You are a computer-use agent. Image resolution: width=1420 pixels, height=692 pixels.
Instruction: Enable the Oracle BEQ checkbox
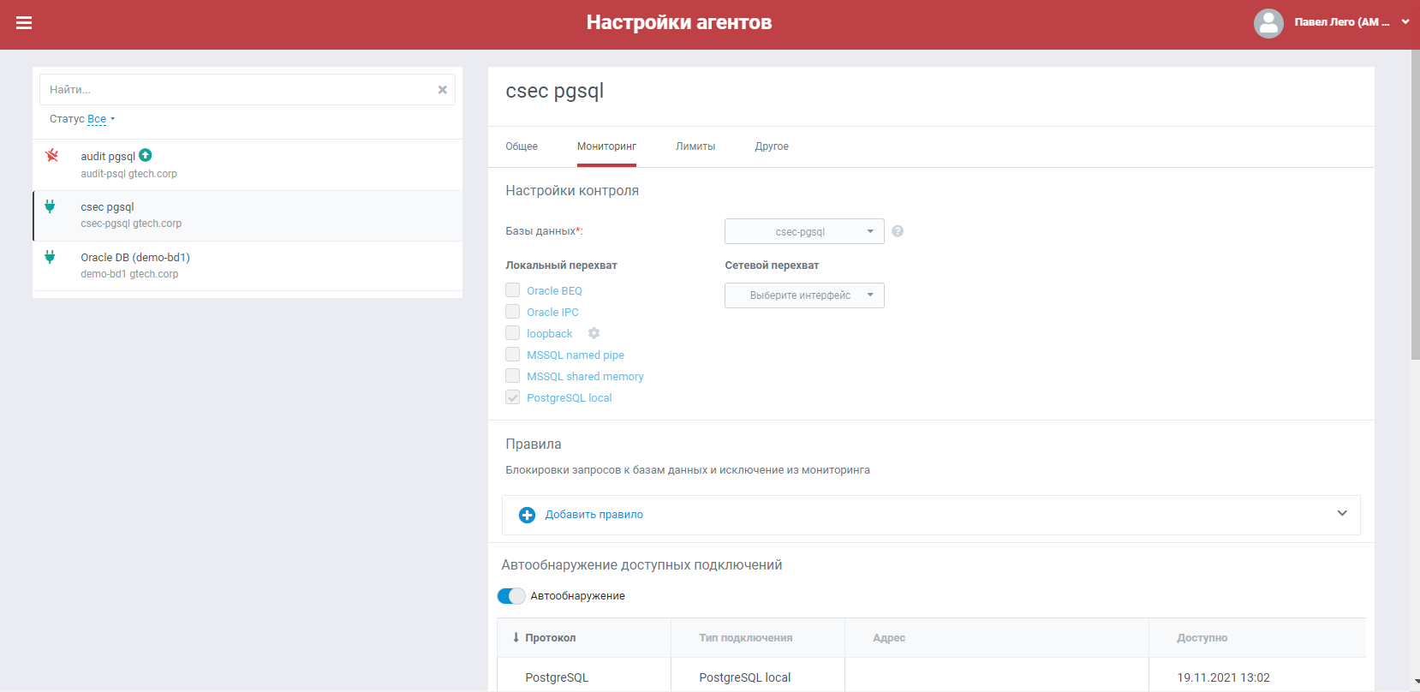513,290
